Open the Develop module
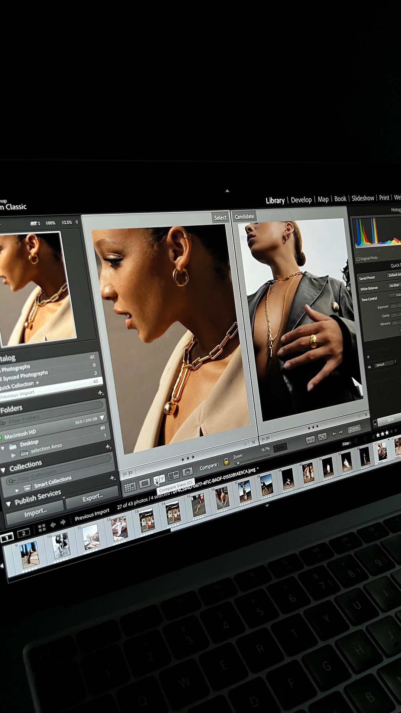Image resolution: width=401 pixels, height=713 pixels. [x=301, y=200]
